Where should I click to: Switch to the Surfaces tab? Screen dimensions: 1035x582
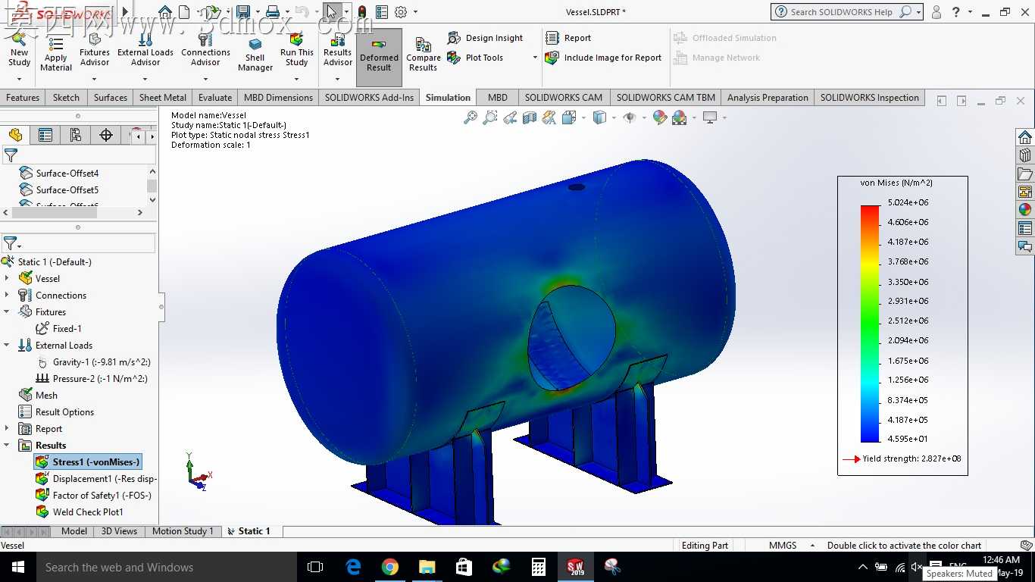(111, 98)
